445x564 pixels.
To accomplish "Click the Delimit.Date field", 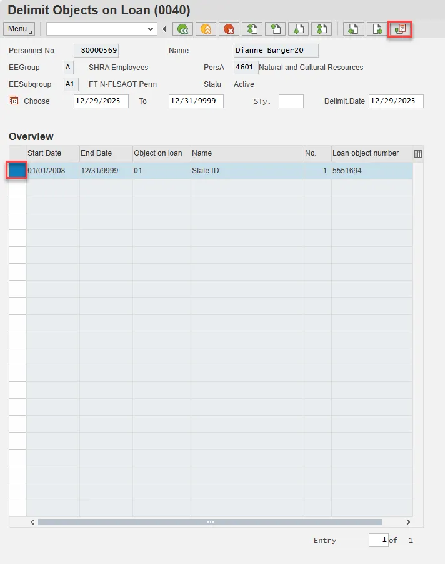I will tap(396, 101).
